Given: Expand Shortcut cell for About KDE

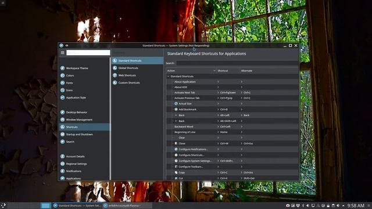Looking at the screenshot, I should (x=218, y=87).
